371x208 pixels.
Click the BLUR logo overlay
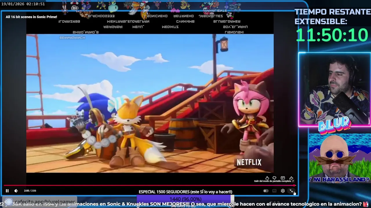pyautogui.click(x=334, y=126)
